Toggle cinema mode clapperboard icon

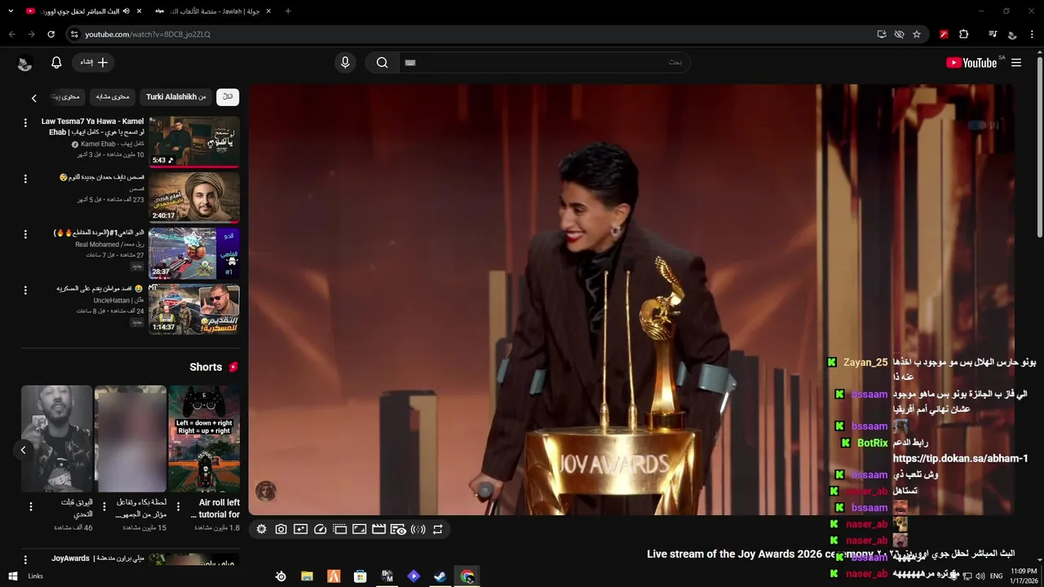point(379,529)
